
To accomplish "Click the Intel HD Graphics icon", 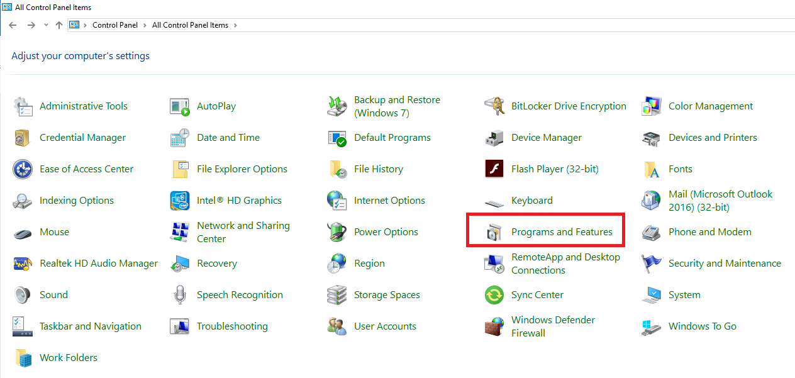I will point(180,201).
